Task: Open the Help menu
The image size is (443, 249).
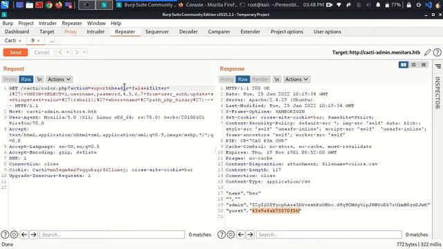Action: pyautogui.click(x=116, y=23)
